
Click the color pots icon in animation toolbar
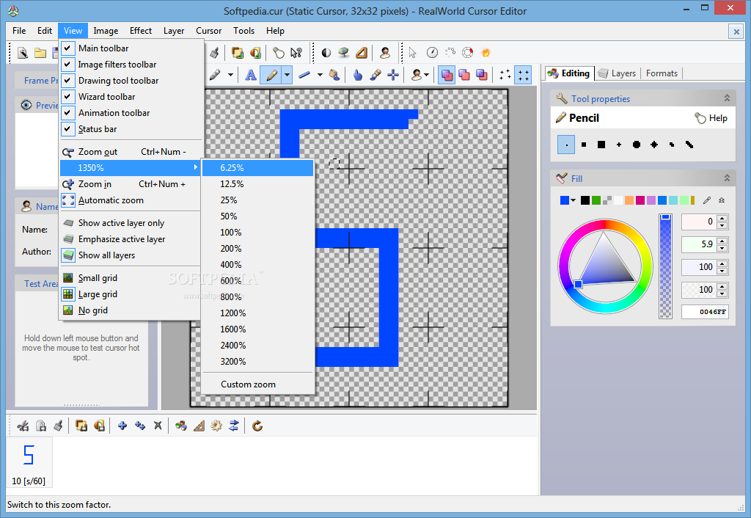coord(180,426)
